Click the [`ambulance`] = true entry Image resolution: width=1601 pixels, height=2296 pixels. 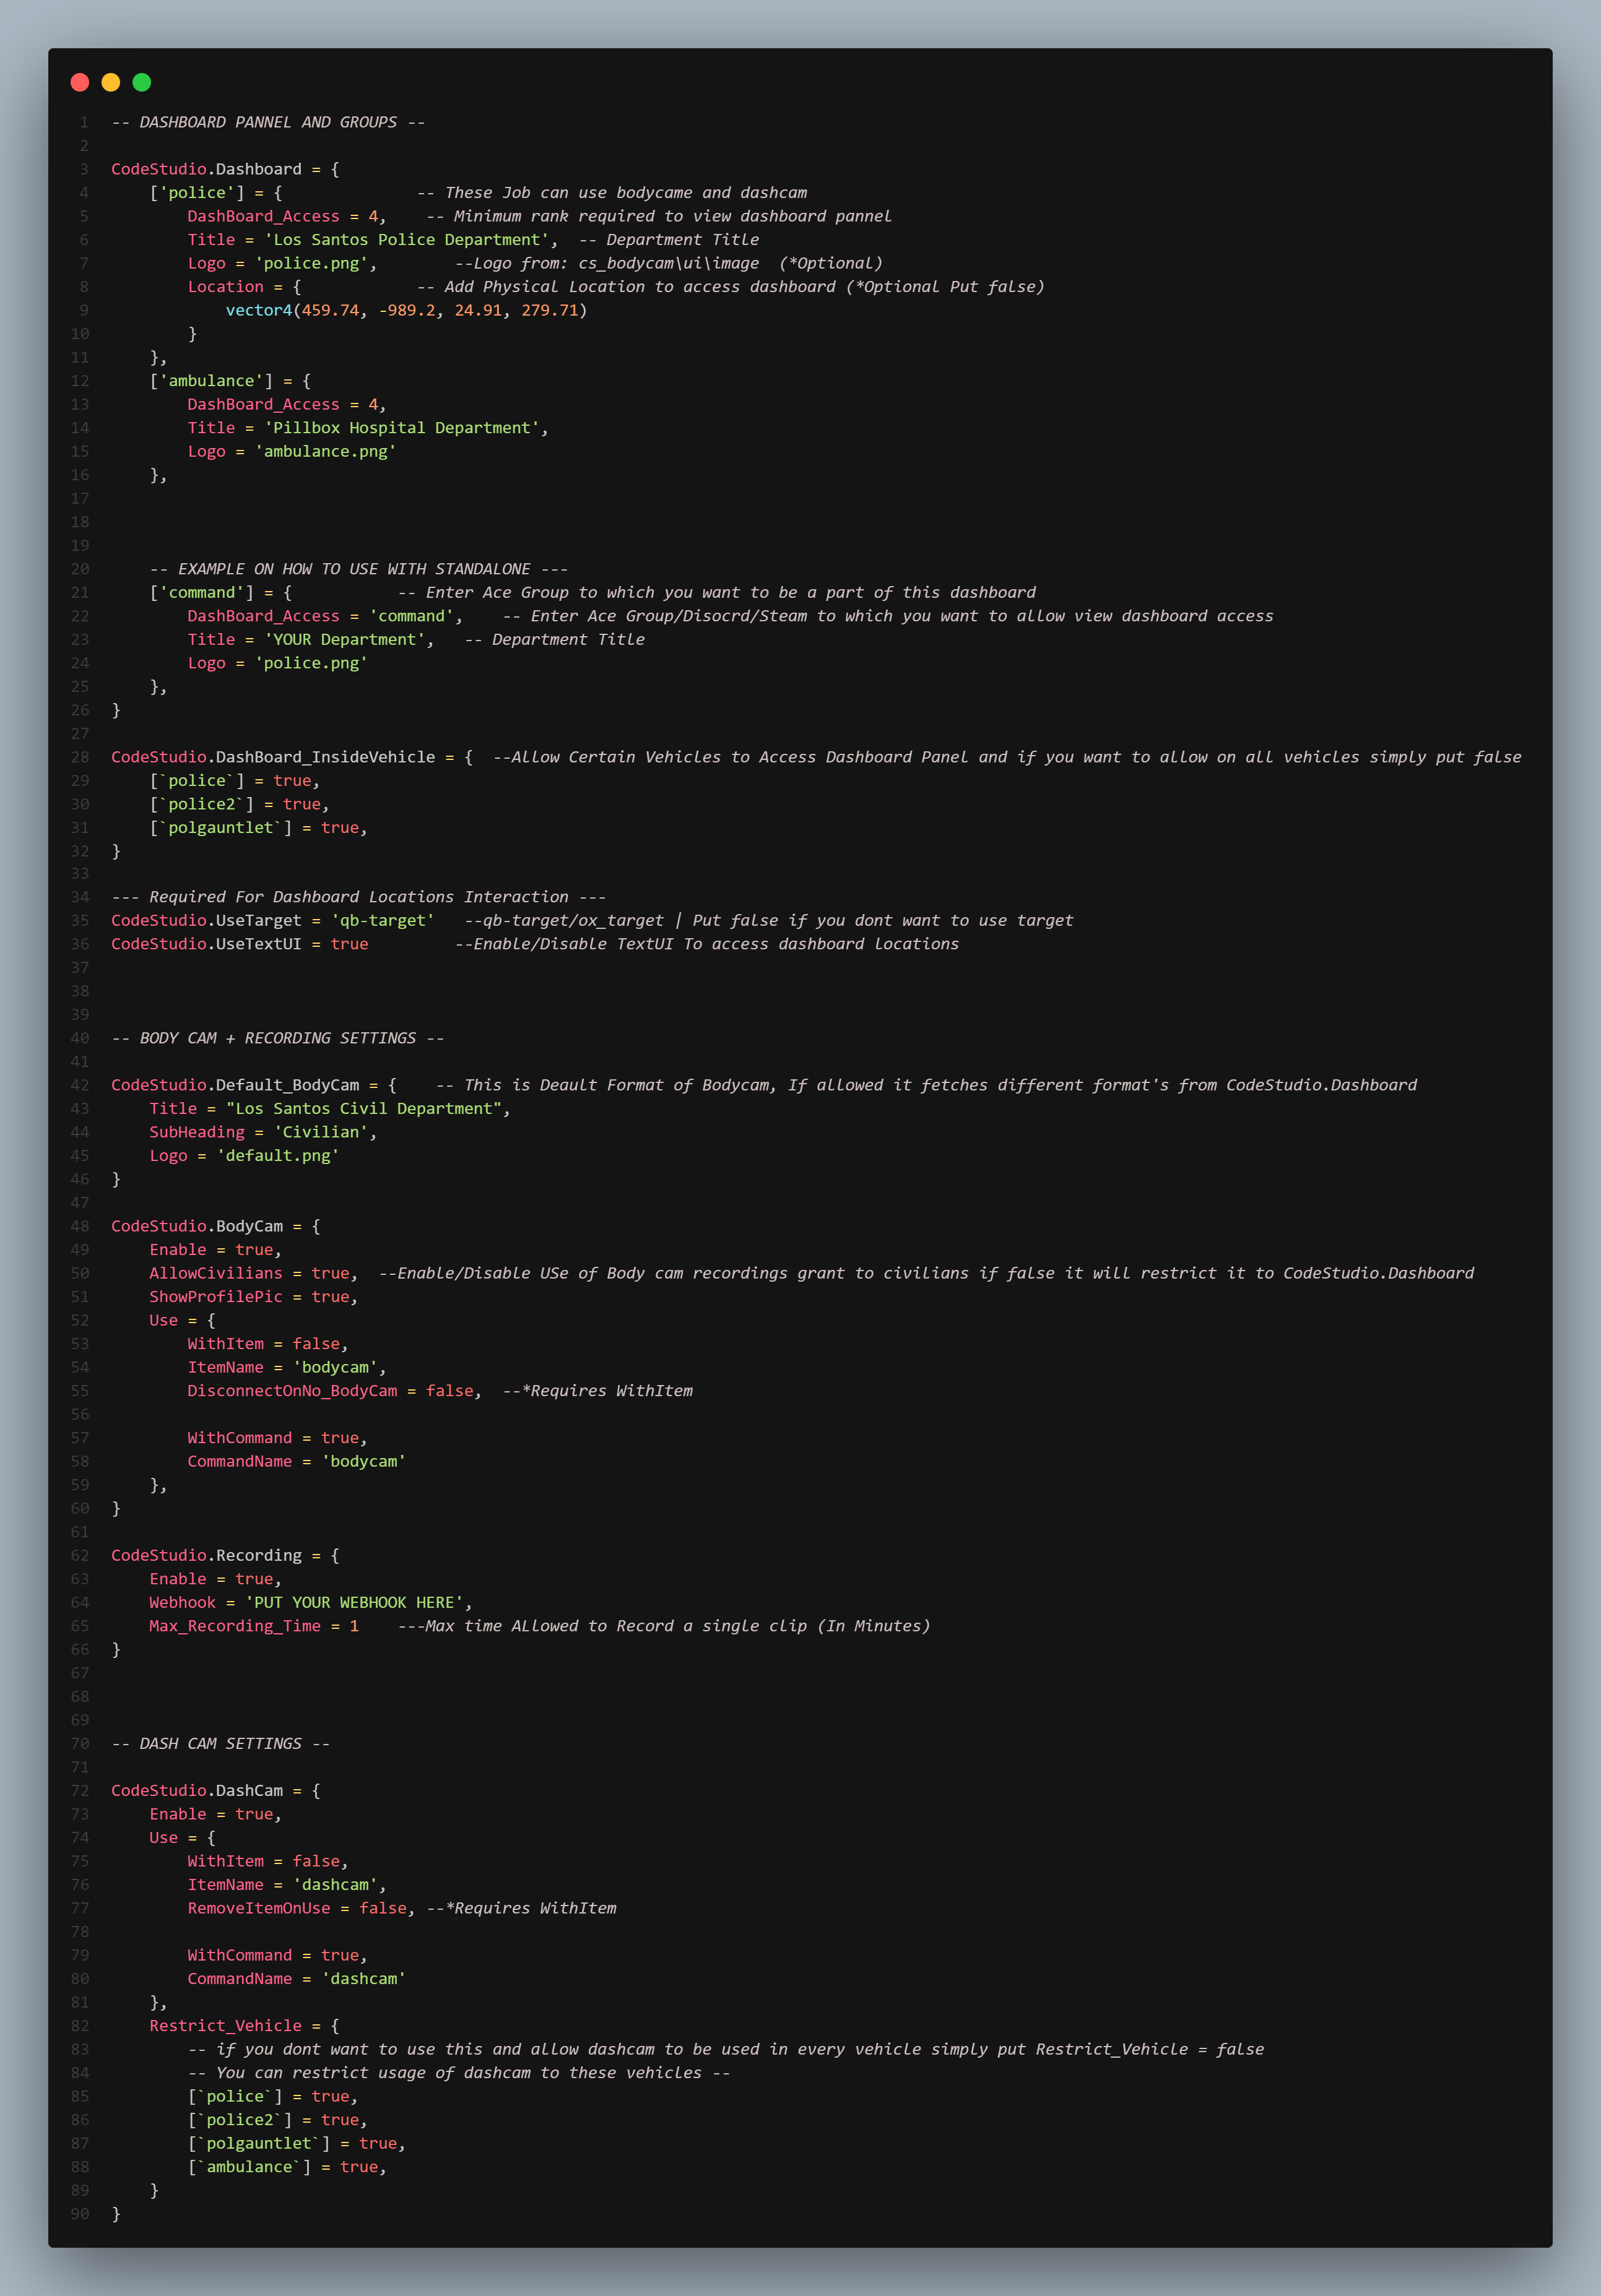[287, 2167]
